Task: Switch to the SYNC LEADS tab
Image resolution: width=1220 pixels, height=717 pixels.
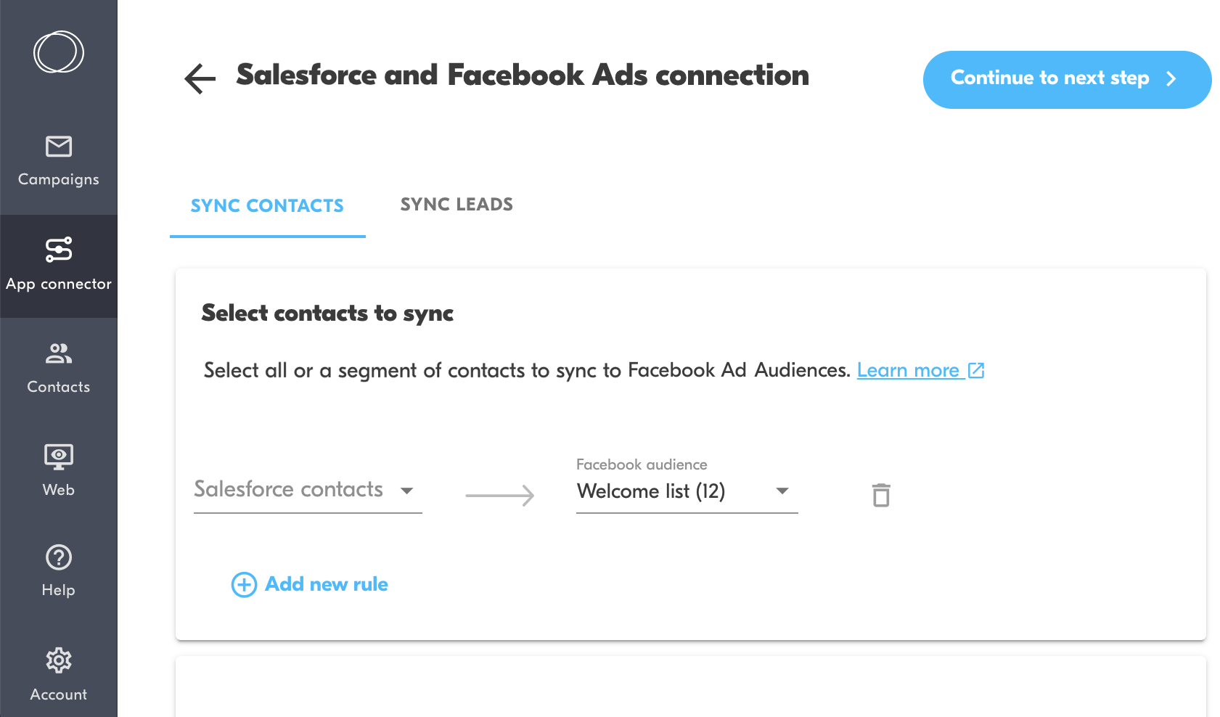Action: 457,205
